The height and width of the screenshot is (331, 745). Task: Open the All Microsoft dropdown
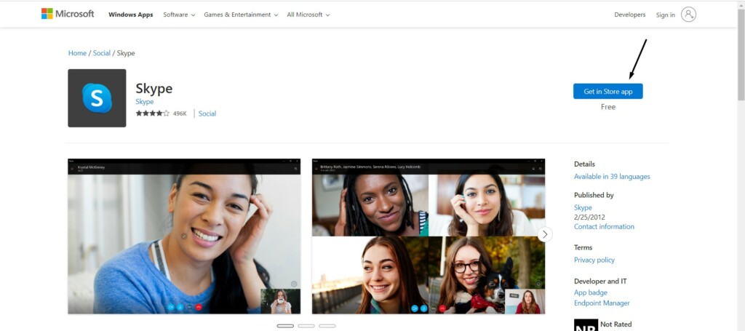tap(308, 15)
